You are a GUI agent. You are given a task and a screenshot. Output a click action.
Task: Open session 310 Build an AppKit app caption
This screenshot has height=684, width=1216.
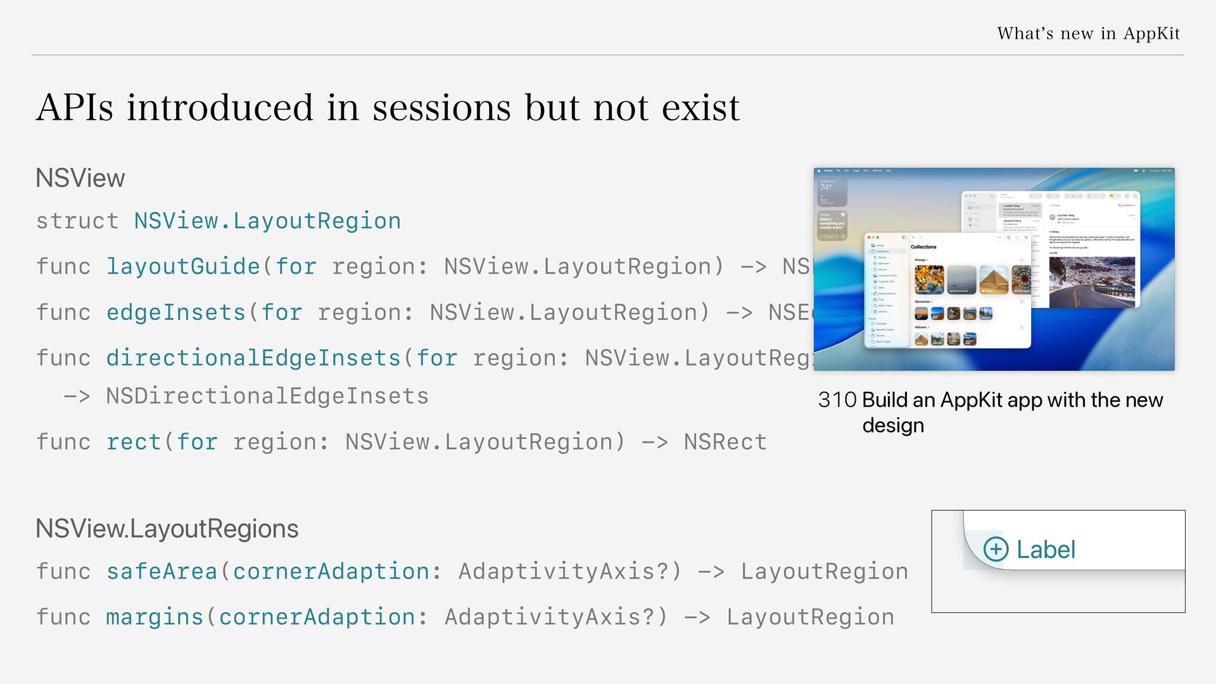click(x=991, y=412)
